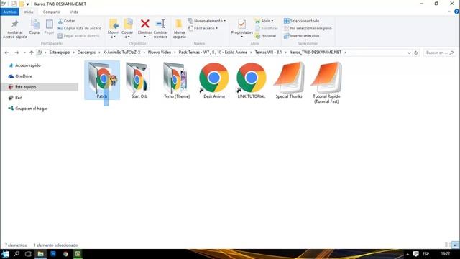This screenshot has width=460, height=259.
Task: Open Fácil acceso dropdown
Action: [203, 29]
